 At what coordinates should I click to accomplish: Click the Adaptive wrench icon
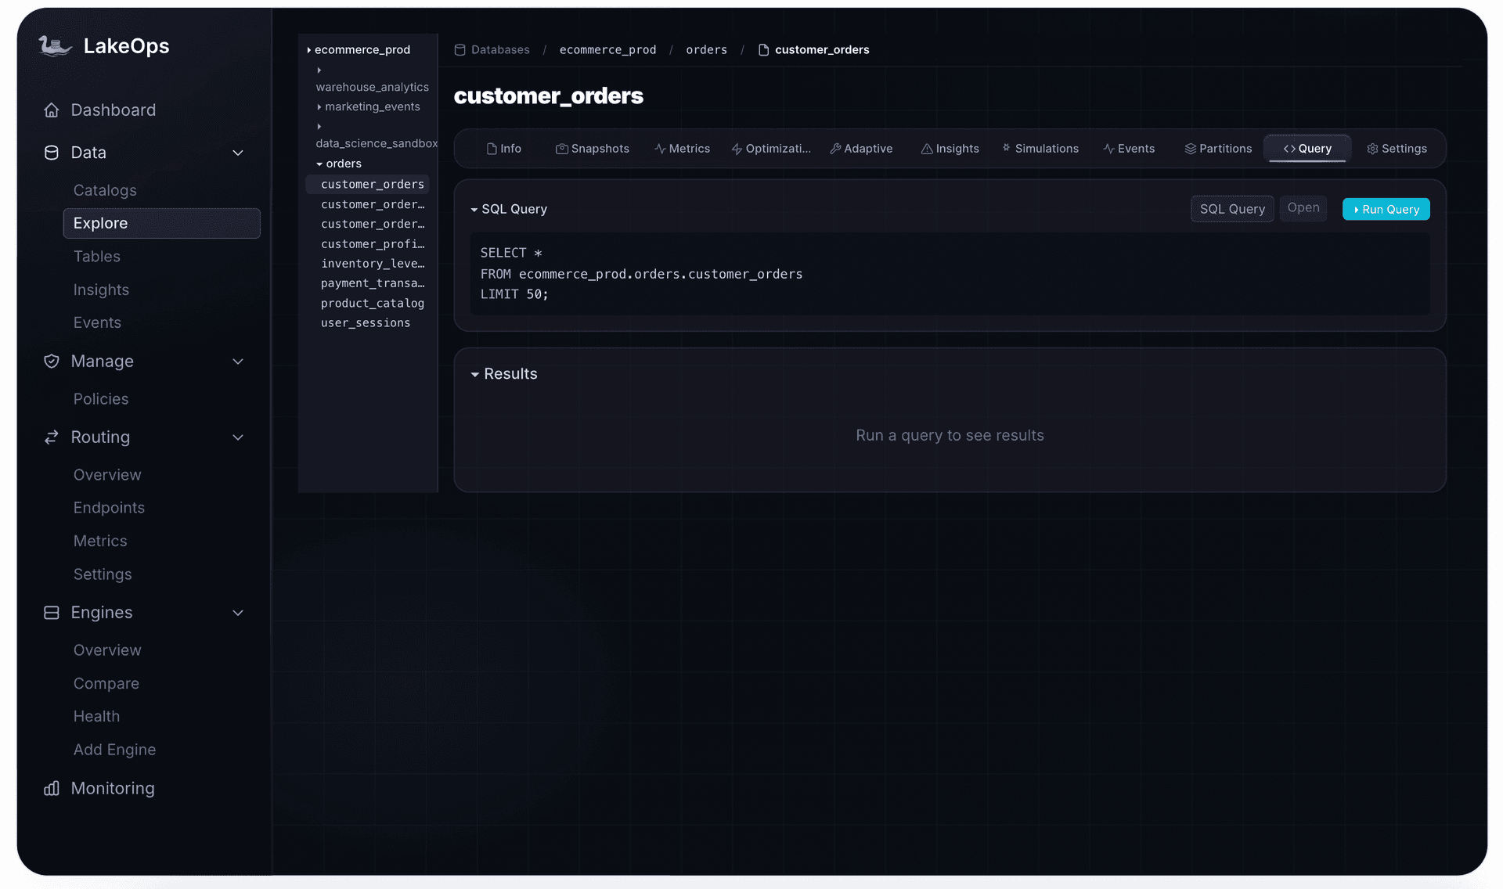[x=835, y=149]
